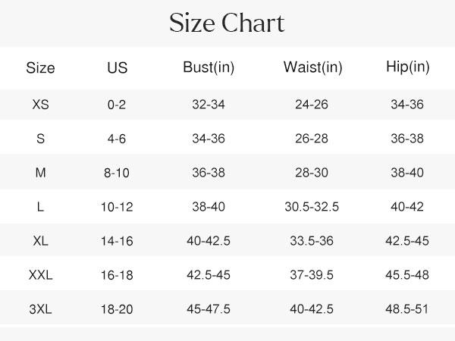The image size is (455, 341).
Task: Select the 3XL size label
Action: pos(41,310)
